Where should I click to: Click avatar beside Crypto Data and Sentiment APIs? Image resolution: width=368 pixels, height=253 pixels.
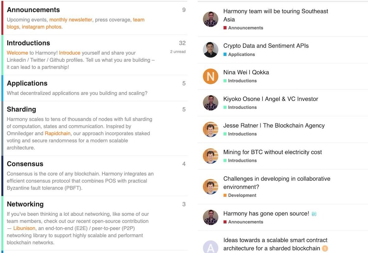click(x=211, y=50)
